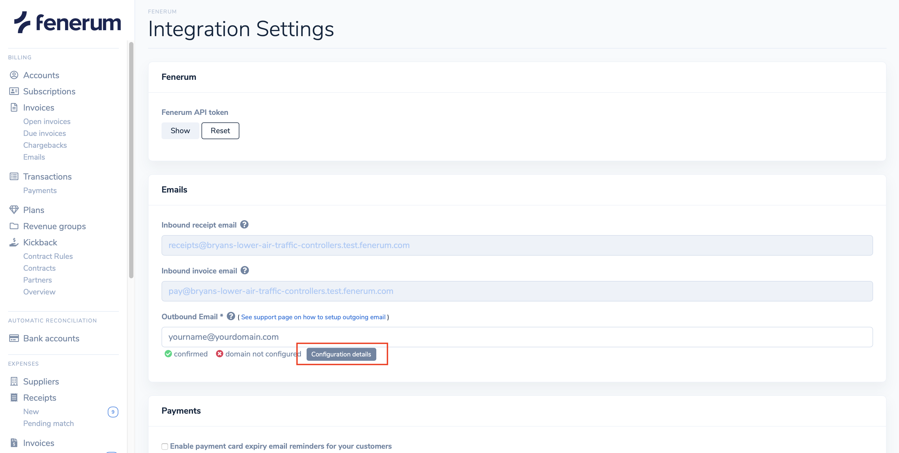899x453 pixels.
Task: Open support page on outgoing email setup
Action: (x=313, y=317)
